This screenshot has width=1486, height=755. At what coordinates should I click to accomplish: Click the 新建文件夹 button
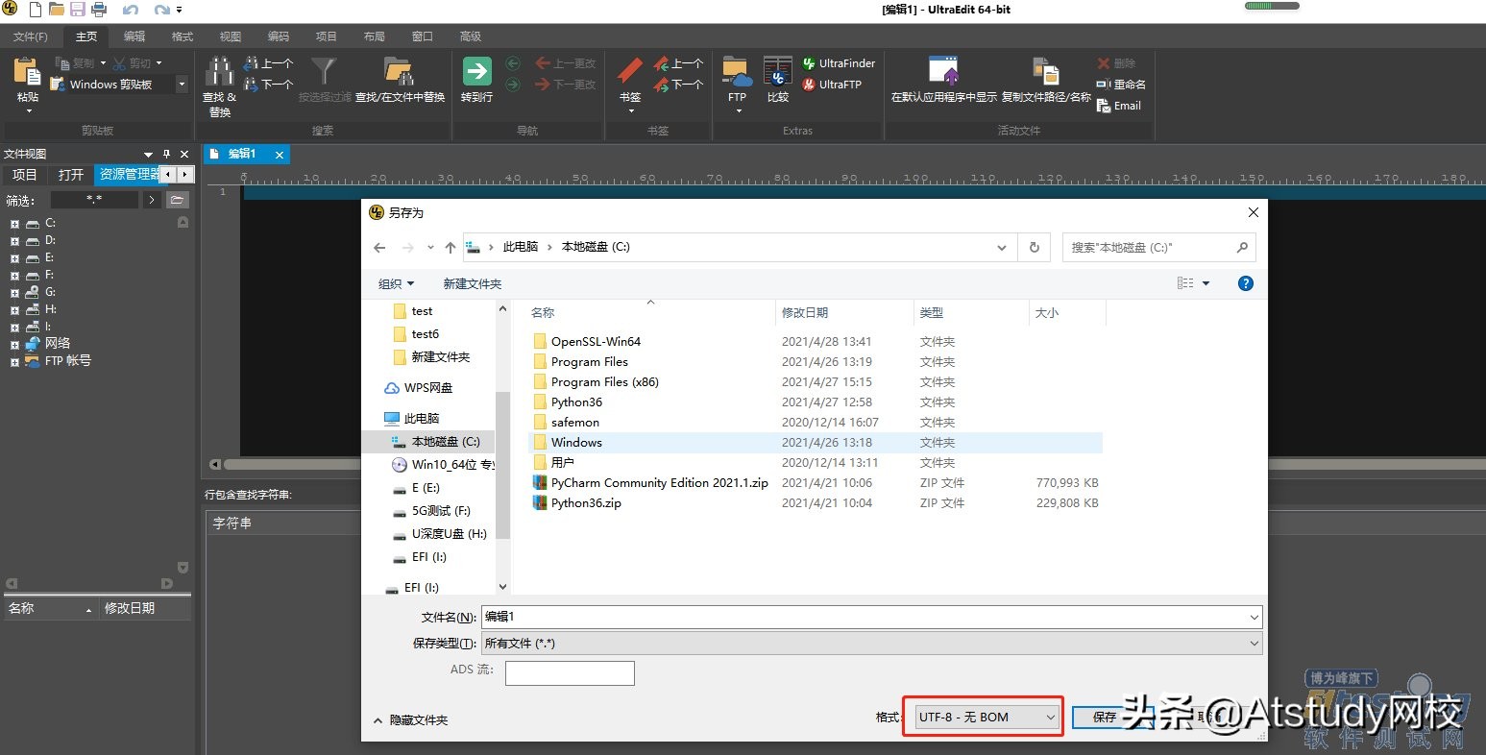[x=472, y=283]
